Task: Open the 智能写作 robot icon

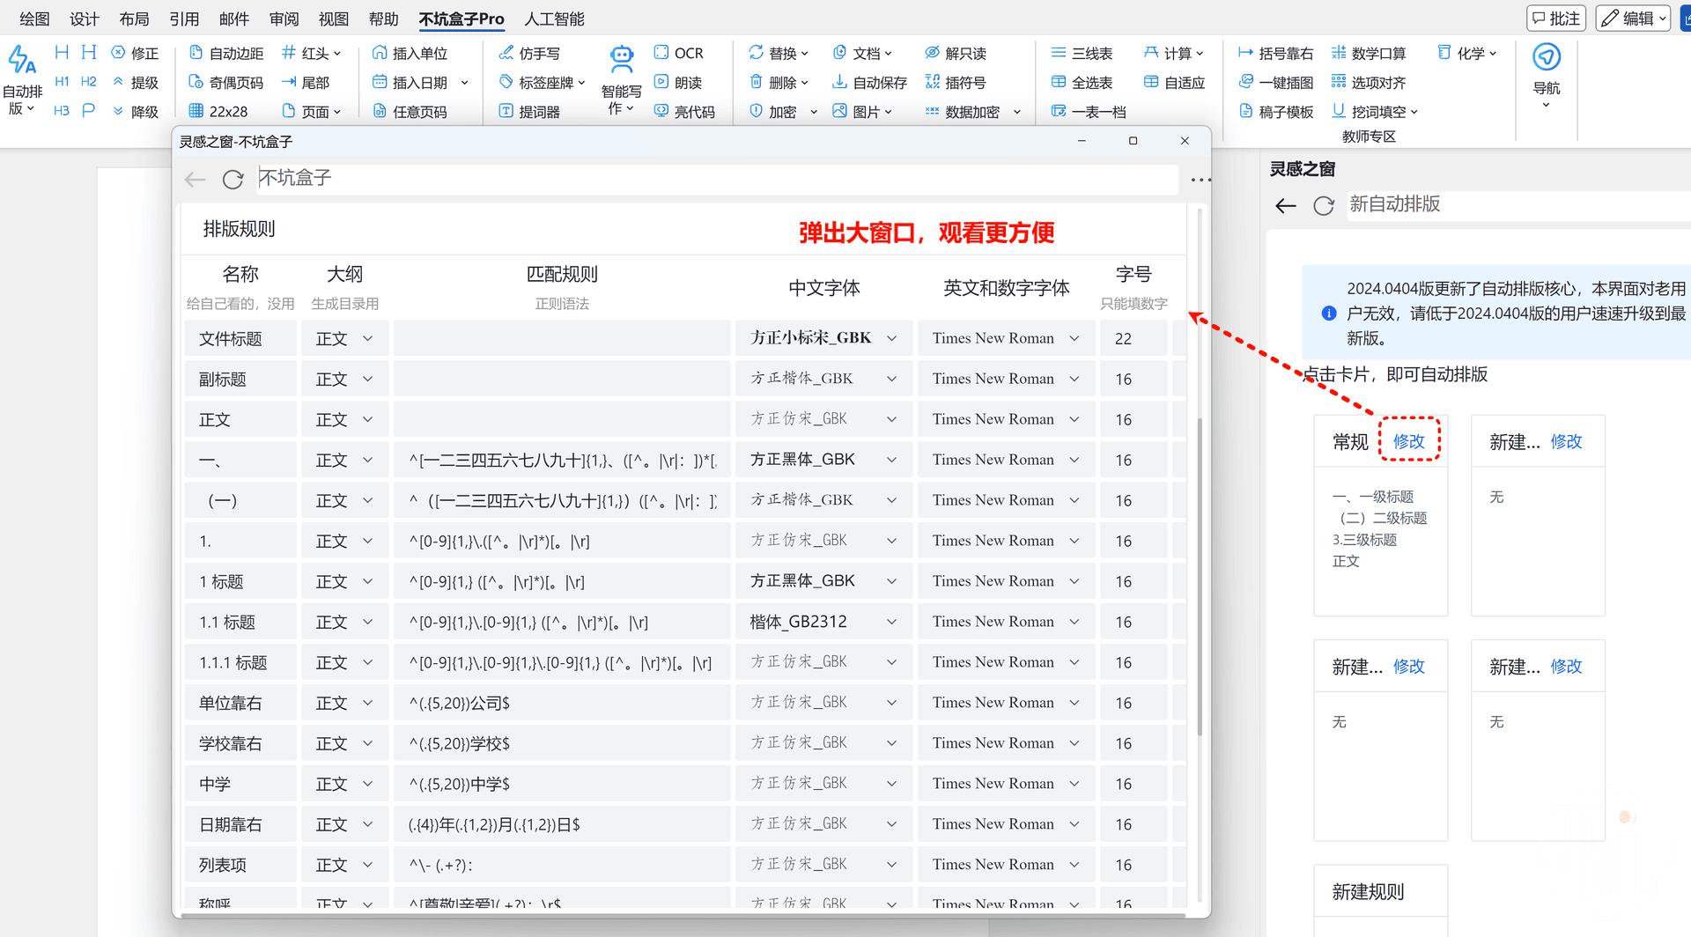Action: click(x=622, y=60)
